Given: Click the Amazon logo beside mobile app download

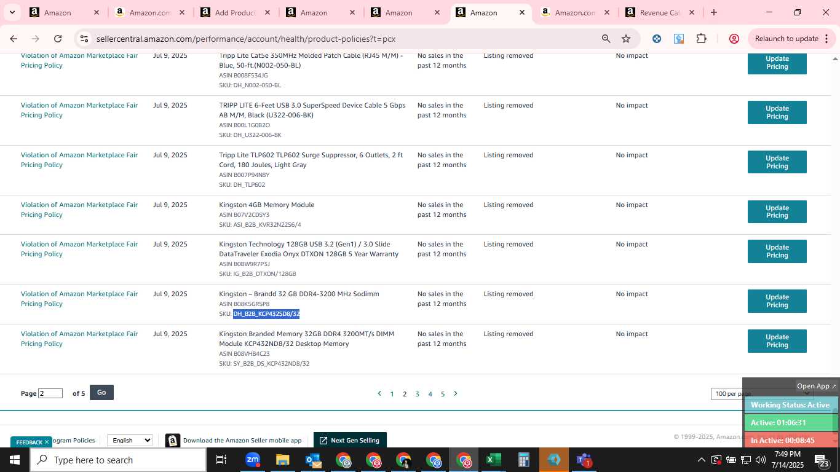Looking at the screenshot, I should [x=173, y=441].
